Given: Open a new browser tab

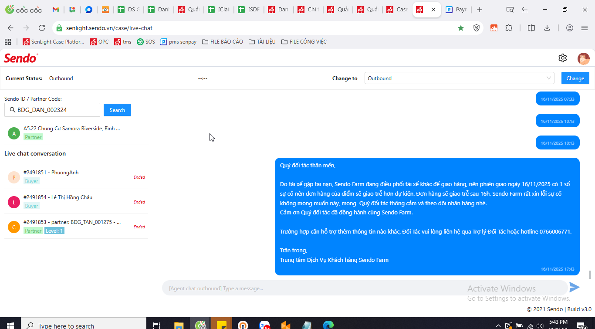Looking at the screenshot, I should pyautogui.click(x=480, y=10).
